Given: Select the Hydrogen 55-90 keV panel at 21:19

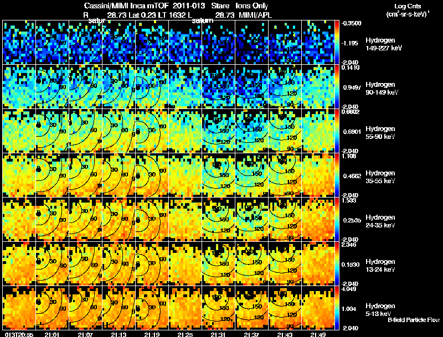Looking at the screenshot, I should click(x=152, y=131).
